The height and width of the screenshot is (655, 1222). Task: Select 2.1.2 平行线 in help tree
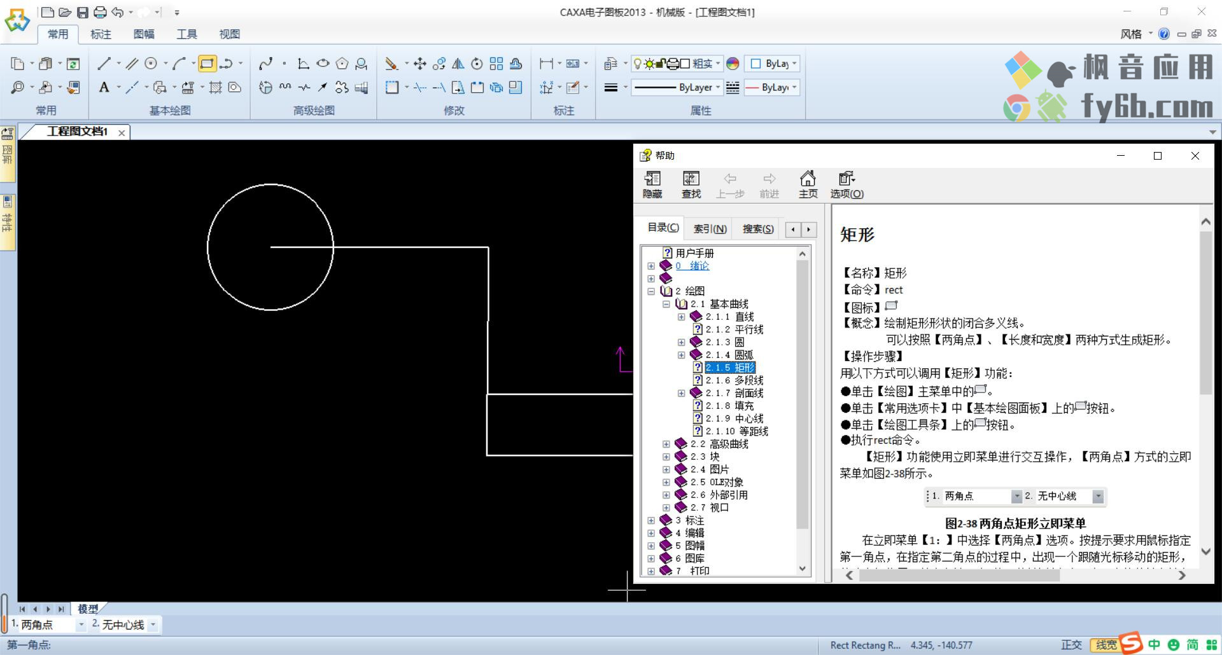pyautogui.click(x=734, y=329)
